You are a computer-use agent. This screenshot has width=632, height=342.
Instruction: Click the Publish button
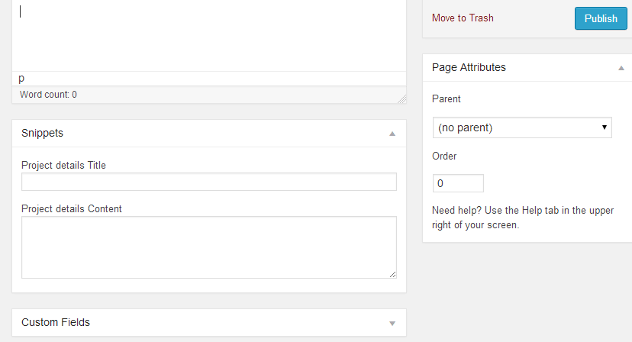pyautogui.click(x=601, y=18)
